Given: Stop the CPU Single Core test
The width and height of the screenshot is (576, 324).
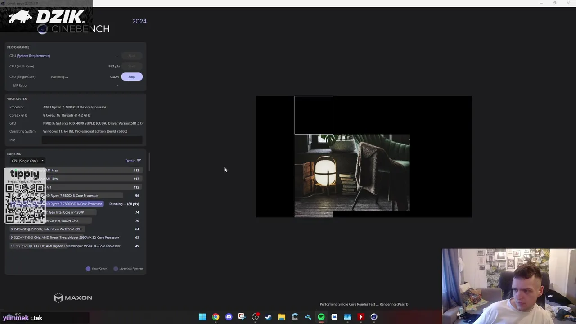Looking at the screenshot, I should point(131,76).
